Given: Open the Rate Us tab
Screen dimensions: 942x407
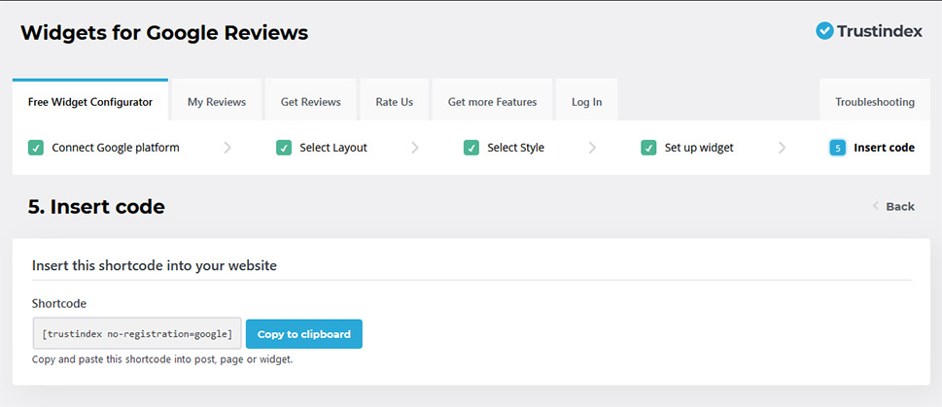Looking at the screenshot, I should click(x=394, y=102).
